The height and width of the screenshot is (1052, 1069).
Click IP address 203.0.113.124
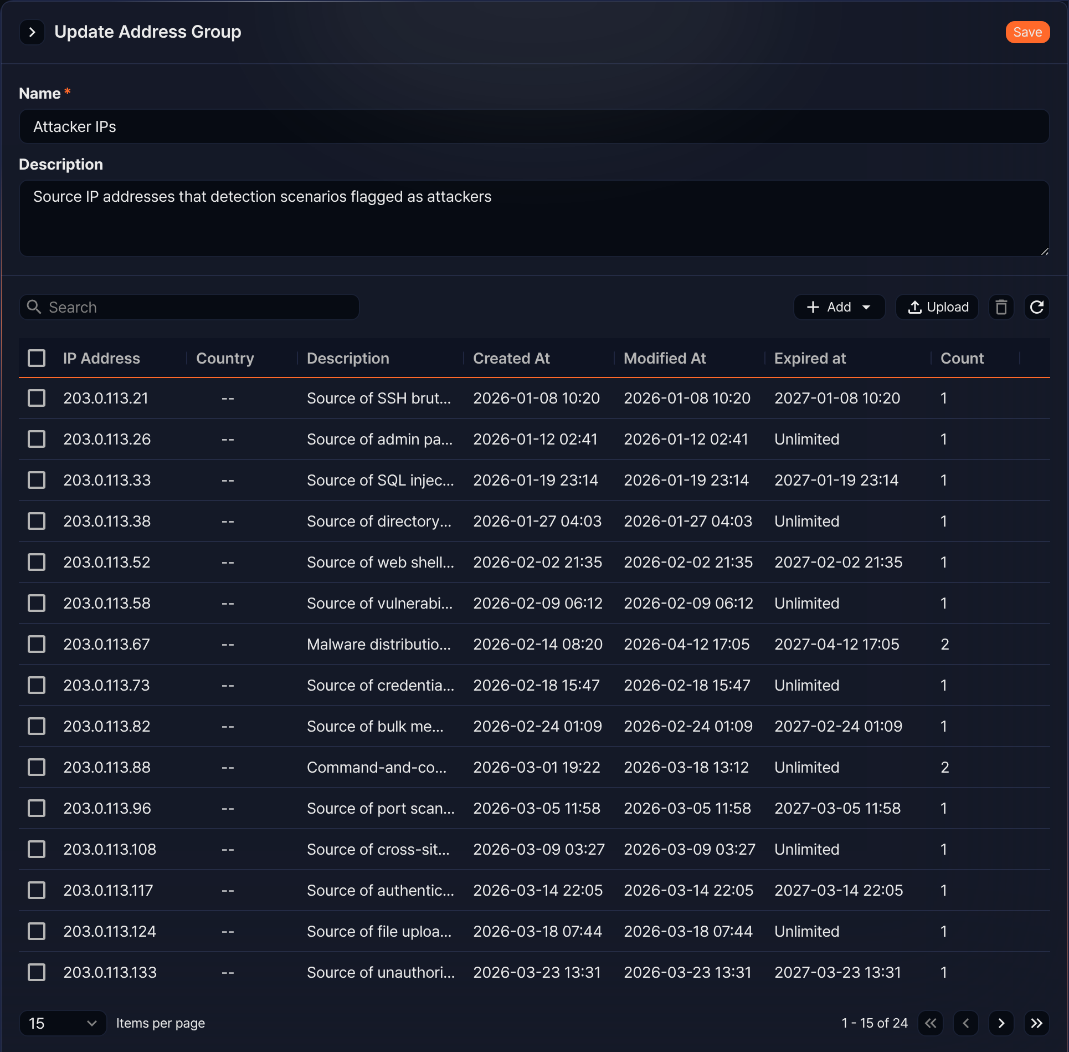[110, 931]
